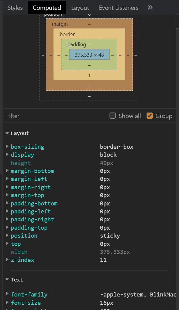The image size is (179, 310).
Task: Uncheck the Group checkbox
Action: (x=150, y=116)
